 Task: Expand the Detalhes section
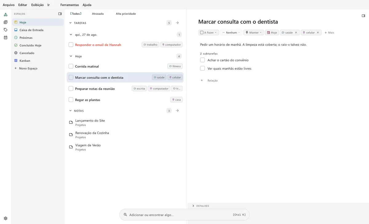pyautogui.click(x=193, y=206)
